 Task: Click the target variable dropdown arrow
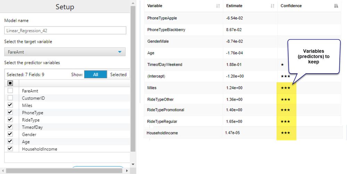click(120, 52)
